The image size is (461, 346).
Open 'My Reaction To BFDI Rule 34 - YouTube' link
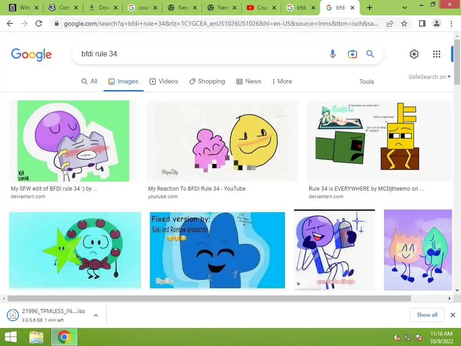click(197, 189)
